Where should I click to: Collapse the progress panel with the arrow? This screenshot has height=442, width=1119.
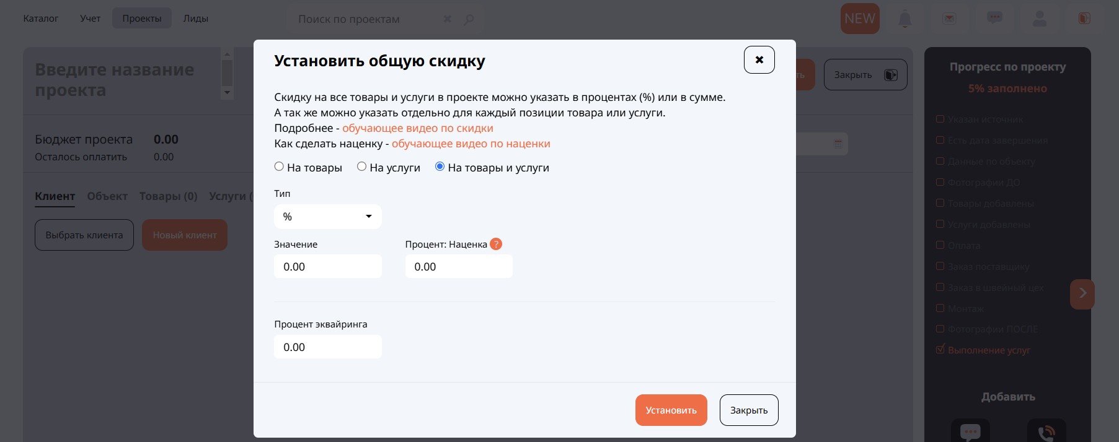coord(1082,293)
